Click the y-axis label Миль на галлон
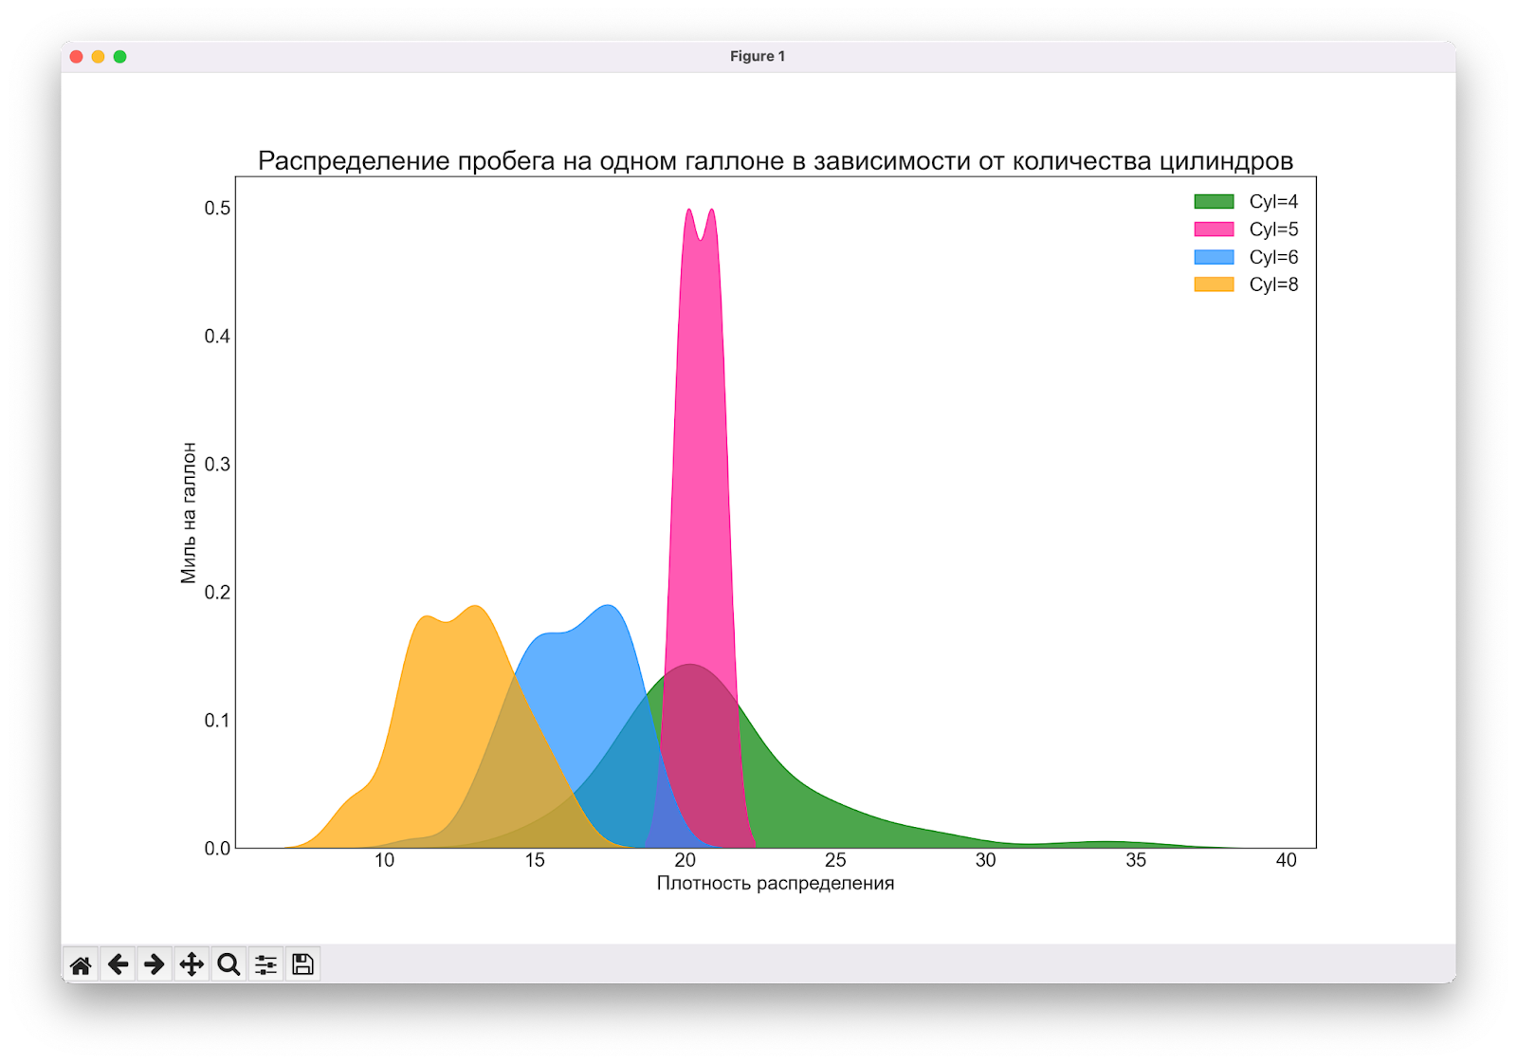The height and width of the screenshot is (1064, 1517). 188,512
